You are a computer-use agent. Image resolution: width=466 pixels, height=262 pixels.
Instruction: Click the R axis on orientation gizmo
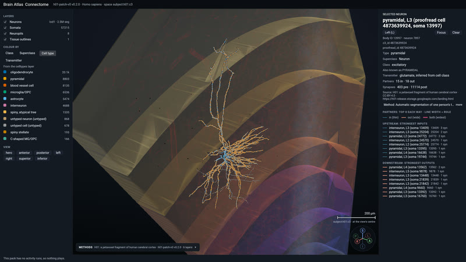(x=357, y=242)
